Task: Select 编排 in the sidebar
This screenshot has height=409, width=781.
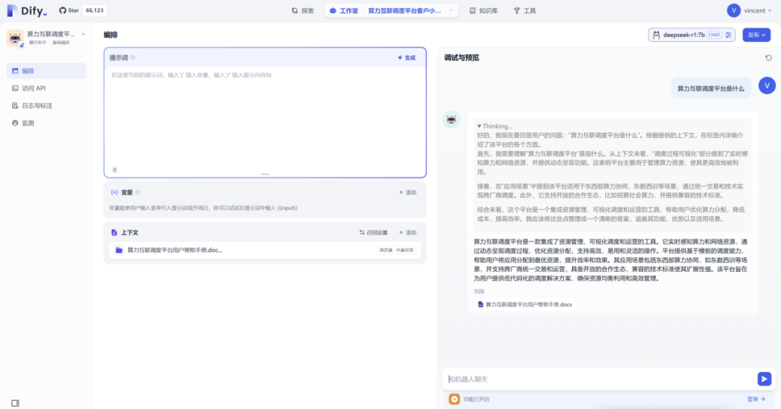Action: (46, 71)
